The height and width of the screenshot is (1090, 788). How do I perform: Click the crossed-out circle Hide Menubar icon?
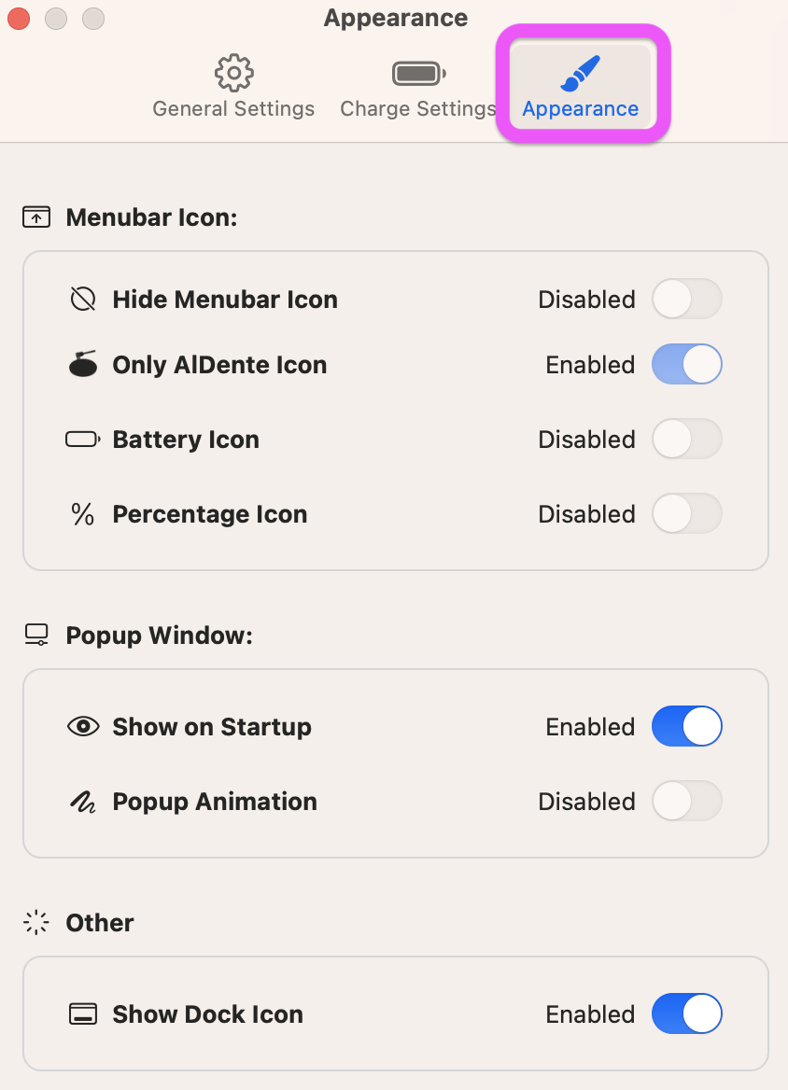[83, 300]
